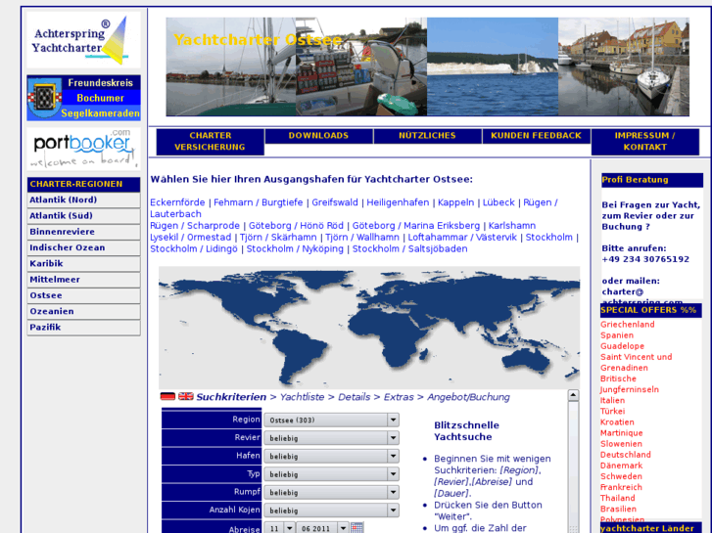Expand the Typ dropdown

(331, 474)
